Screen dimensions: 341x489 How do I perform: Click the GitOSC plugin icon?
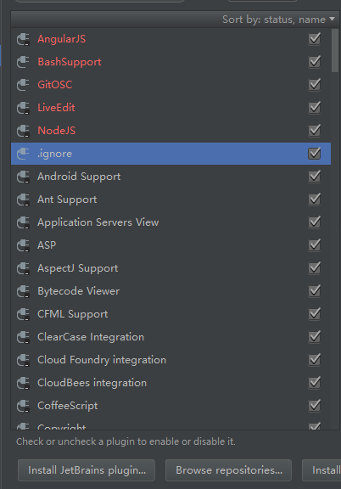click(23, 85)
